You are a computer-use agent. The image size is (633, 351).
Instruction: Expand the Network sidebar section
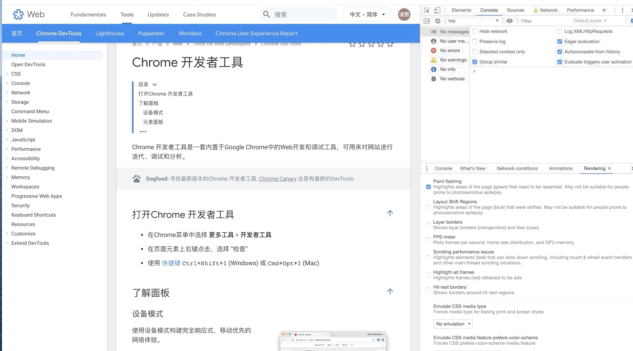(x=7, y=92)
